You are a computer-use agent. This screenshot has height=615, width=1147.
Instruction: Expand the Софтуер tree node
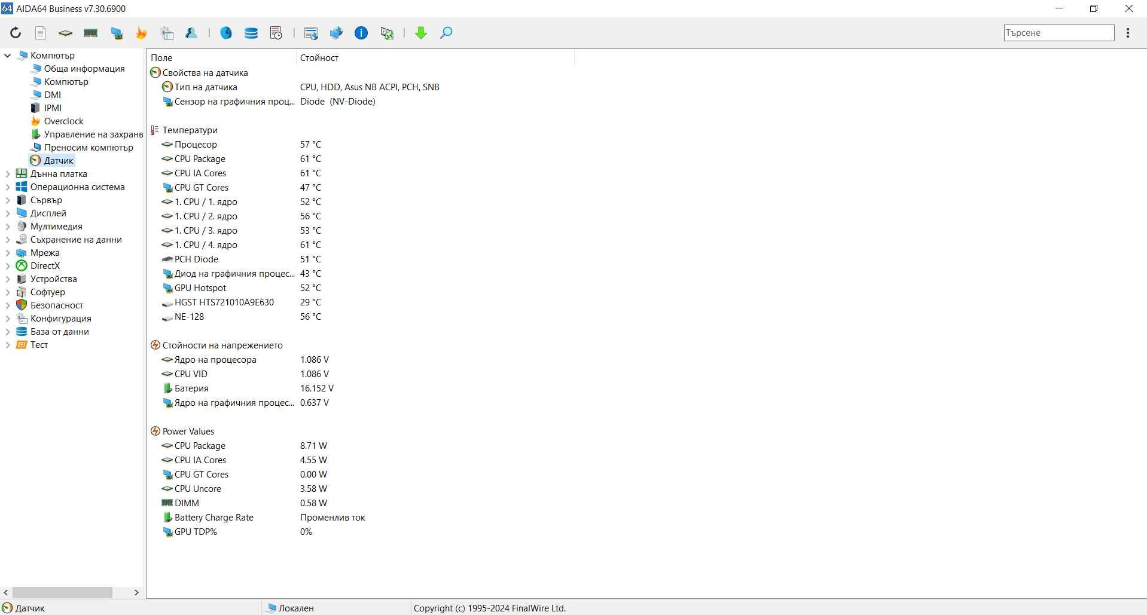[7, 292]
